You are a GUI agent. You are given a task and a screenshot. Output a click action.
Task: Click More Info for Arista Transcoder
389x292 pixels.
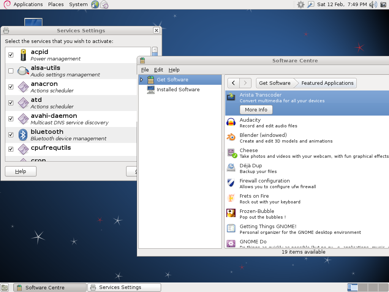tap(256, 110)
